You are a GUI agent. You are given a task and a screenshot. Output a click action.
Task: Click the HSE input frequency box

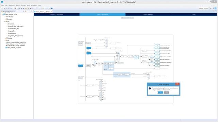pyautogui.click(x=81, y=66)
